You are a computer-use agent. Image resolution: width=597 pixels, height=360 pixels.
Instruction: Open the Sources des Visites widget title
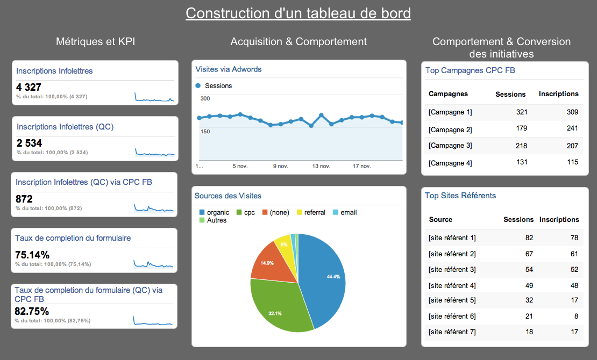tap(228, 196)
